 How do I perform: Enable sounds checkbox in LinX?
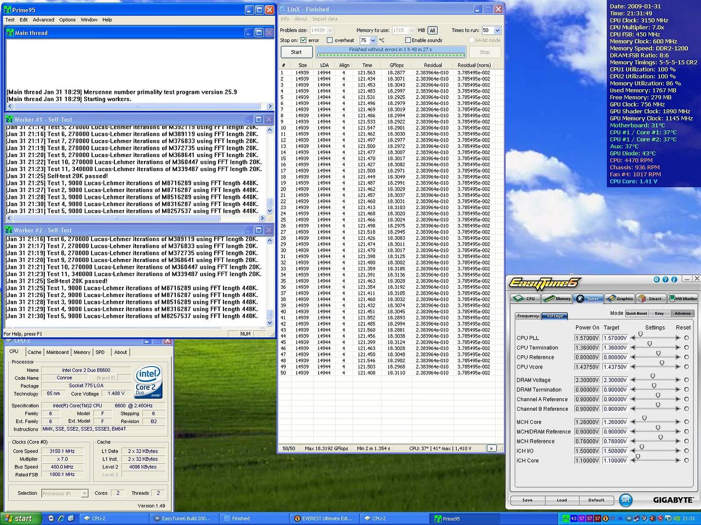pyautogui.click(x=408, y=40)
